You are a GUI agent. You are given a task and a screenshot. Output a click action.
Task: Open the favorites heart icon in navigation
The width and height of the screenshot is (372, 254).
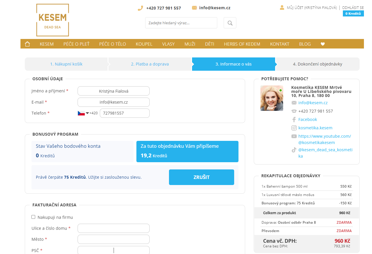click(x=323, y=44)
